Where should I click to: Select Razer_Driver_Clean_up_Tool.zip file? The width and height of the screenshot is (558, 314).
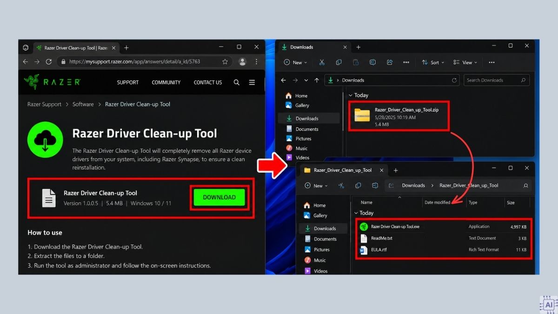(399, 116)
